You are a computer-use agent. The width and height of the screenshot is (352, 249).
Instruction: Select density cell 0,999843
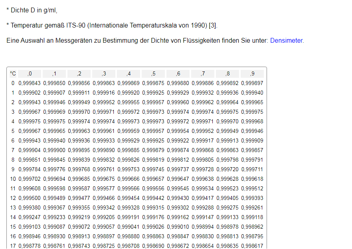30,83
